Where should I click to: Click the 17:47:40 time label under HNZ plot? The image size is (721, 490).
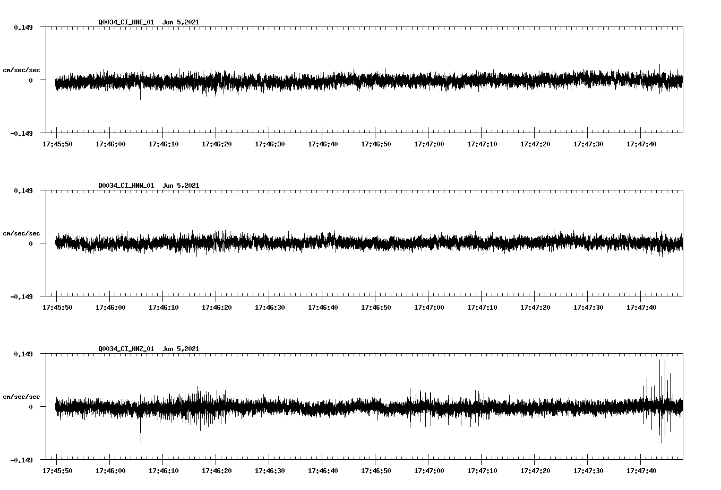point(641,471)
